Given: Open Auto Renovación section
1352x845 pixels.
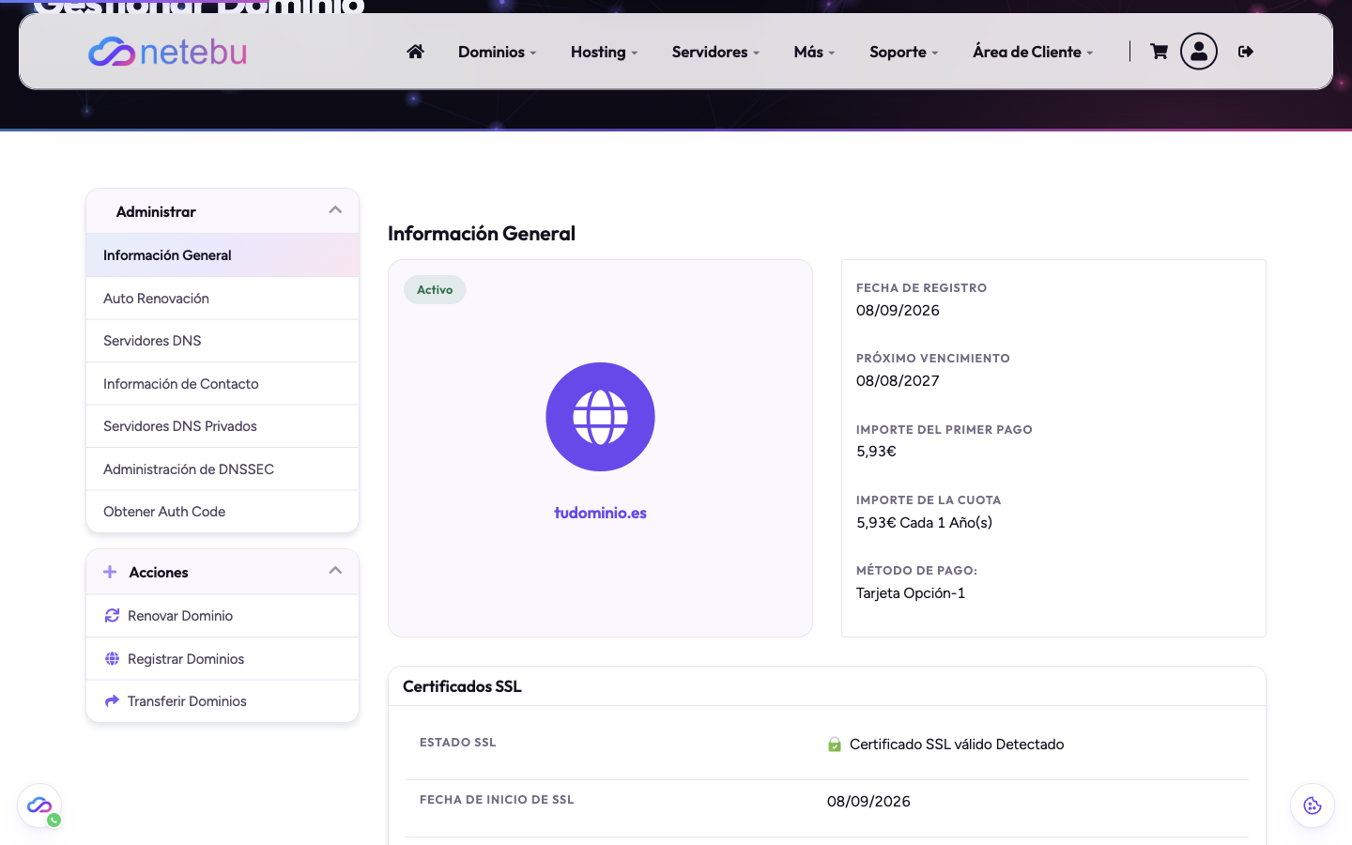Looking at the screenshot, I should [223, 299].
